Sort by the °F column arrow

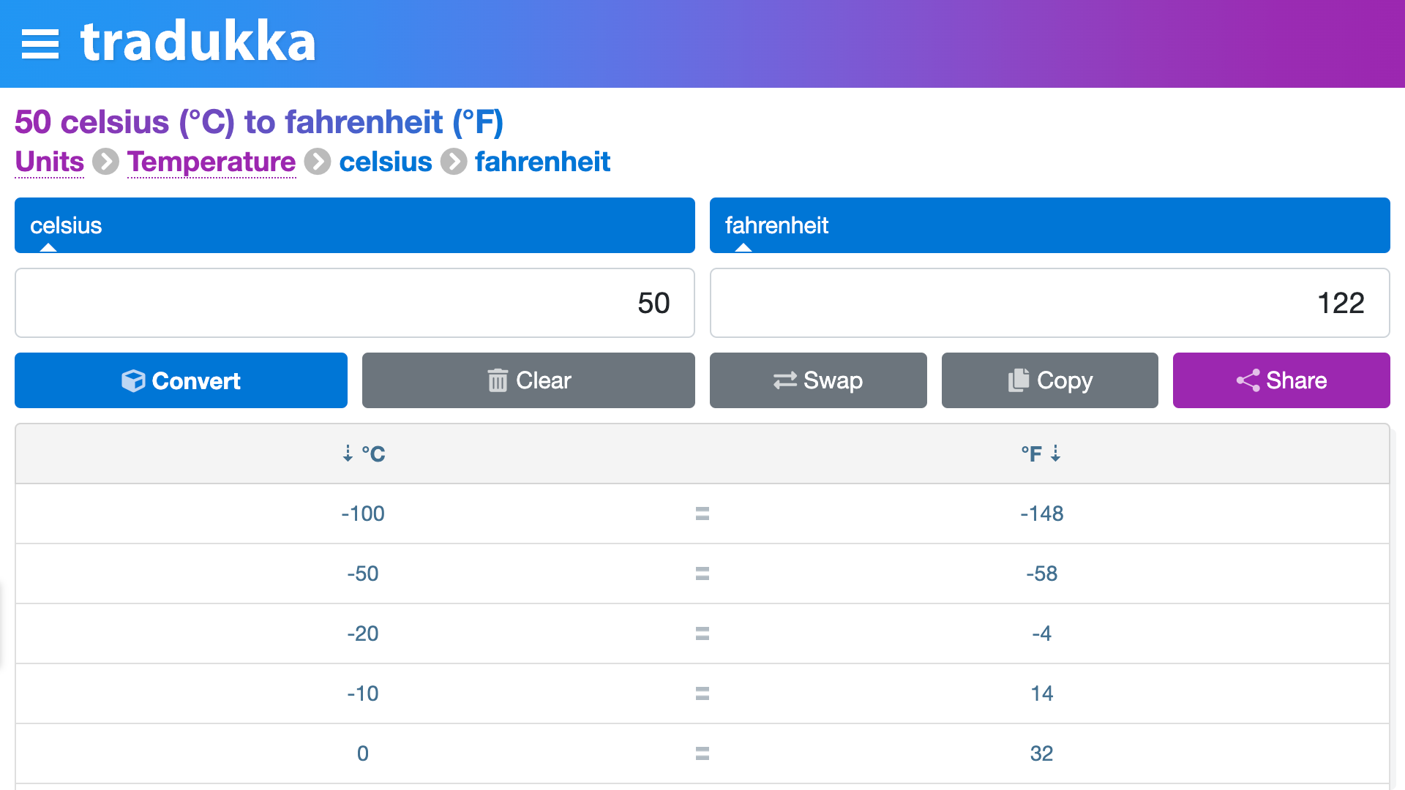pyautogui.click(x=1055, y=454)
